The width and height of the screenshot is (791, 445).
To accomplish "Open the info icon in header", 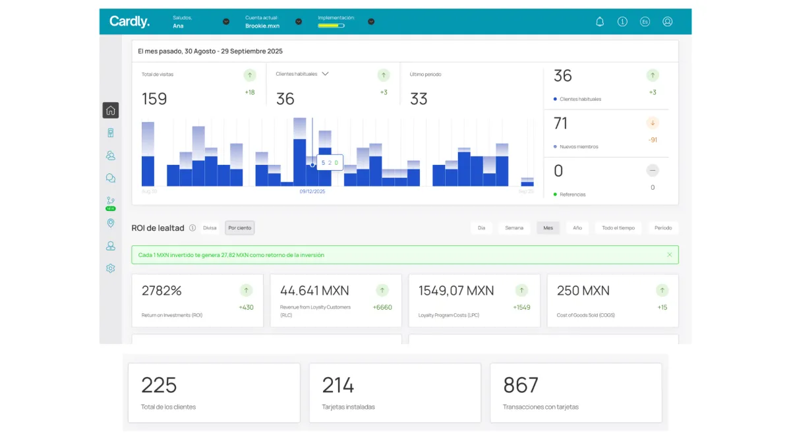I will click(622, 22).
